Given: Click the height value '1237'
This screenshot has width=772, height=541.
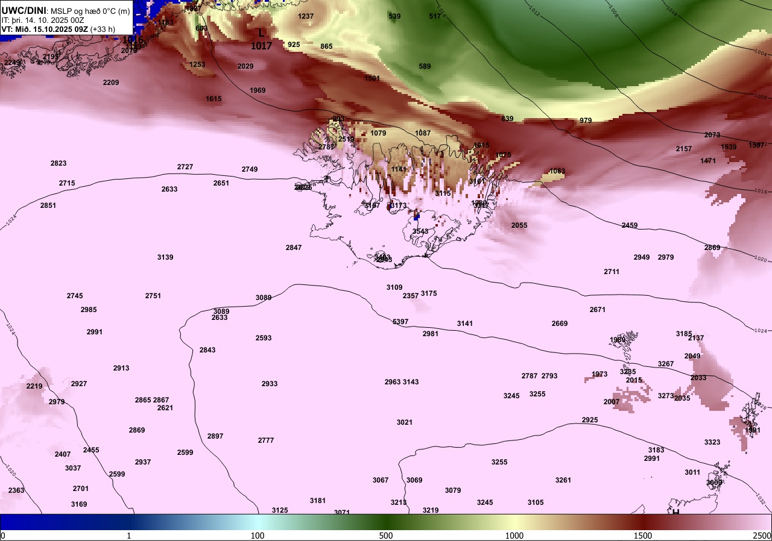Looking at the screenshot, I should coord(306,16).
